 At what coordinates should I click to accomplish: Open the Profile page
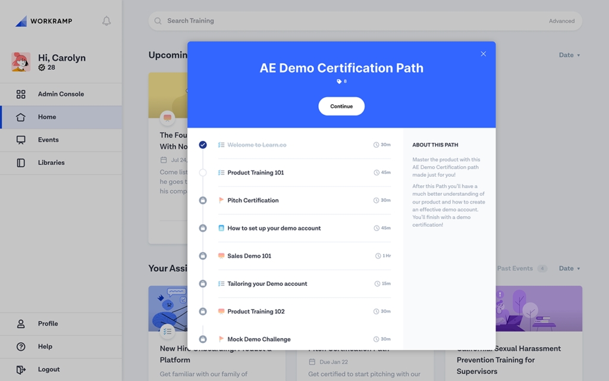(61, 324)
